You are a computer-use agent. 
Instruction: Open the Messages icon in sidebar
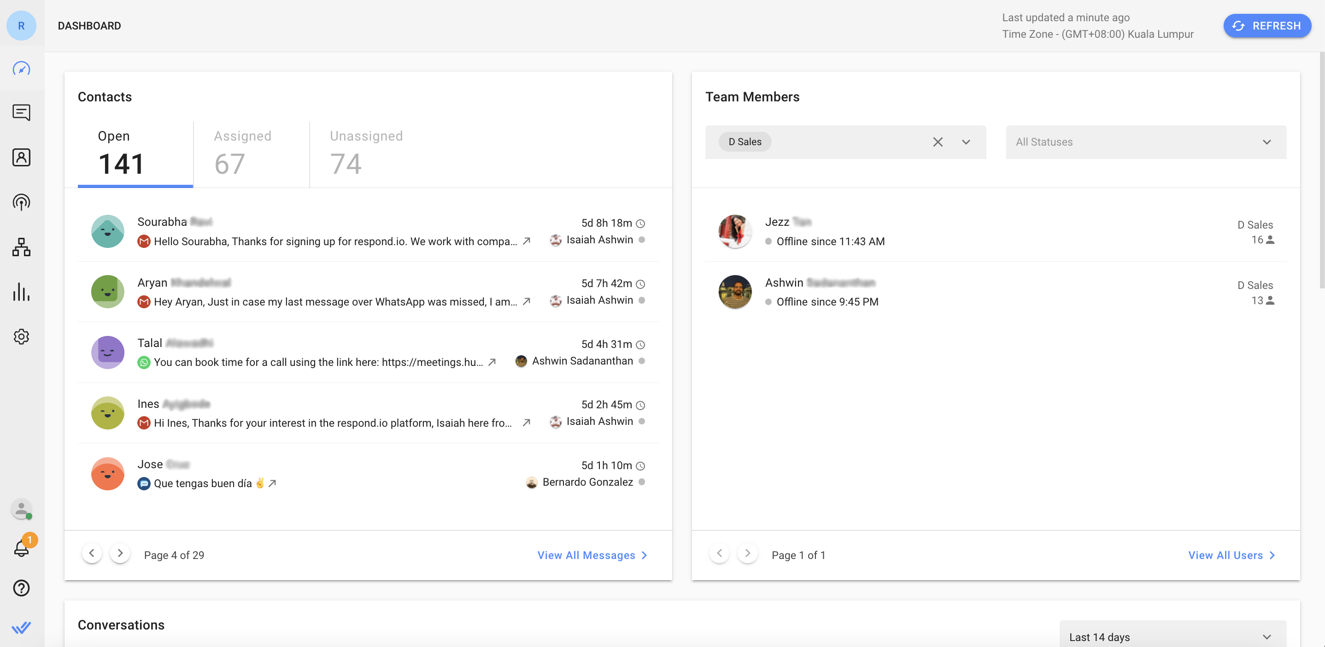pos(21,112)
